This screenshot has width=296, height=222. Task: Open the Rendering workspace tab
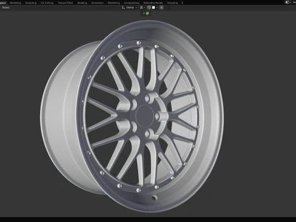113,3
